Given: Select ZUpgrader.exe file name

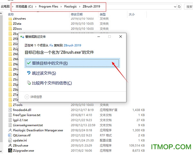Looking at the screenshot, I should 23,150.
